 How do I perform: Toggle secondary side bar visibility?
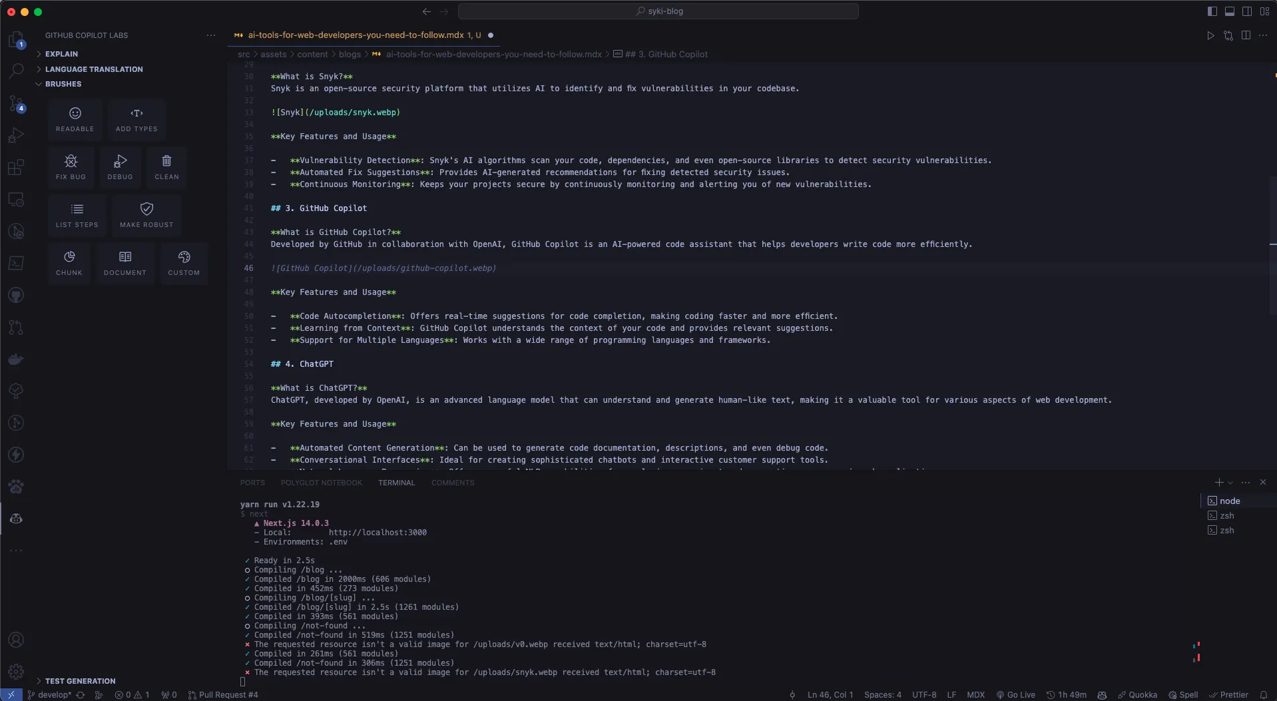(1247, 11)
